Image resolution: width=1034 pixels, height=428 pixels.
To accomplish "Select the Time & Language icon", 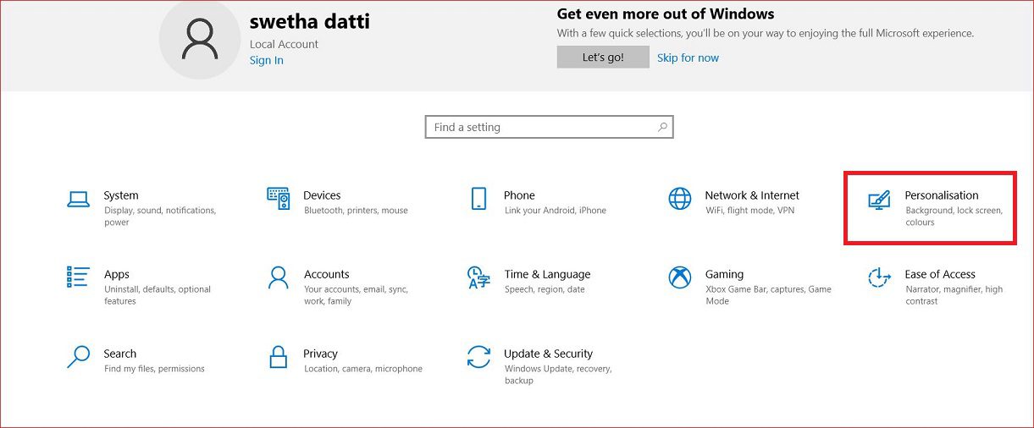I will [478, 277].
